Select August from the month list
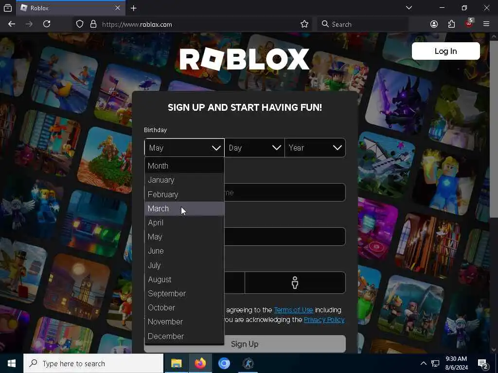Image resolution: width=498 pixels, height=373 pixels. click(184, 279)
